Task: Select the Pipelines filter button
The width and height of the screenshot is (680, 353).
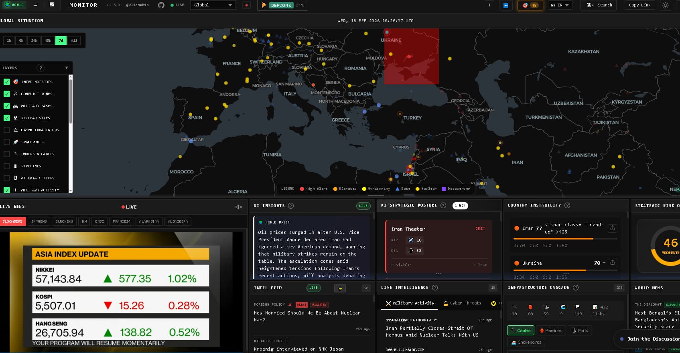Action: 551,331
